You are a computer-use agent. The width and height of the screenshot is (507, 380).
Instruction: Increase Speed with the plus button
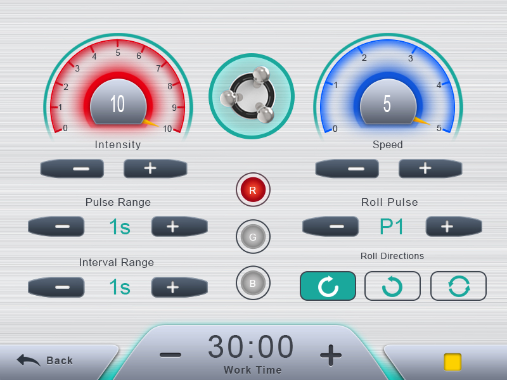[430, 168]
